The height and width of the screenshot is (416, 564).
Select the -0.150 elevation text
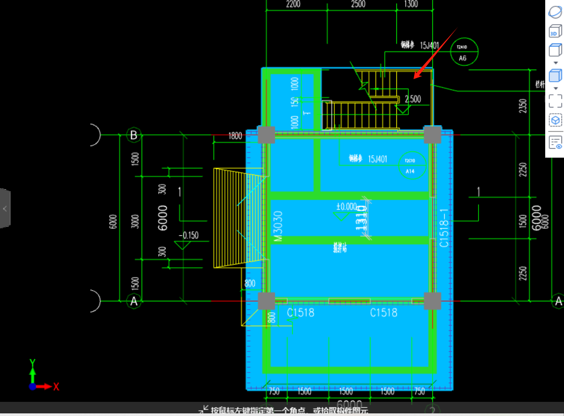pyautogui.click(x=189, y=235)
